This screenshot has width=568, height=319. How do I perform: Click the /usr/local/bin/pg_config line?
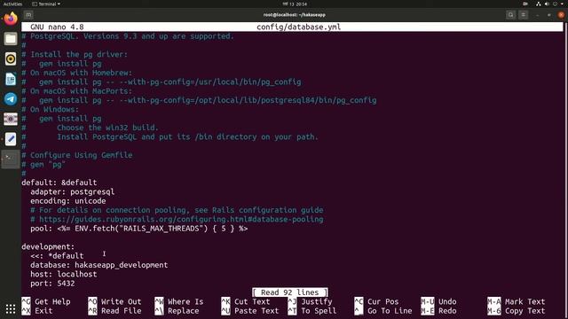tap(162, 82)
